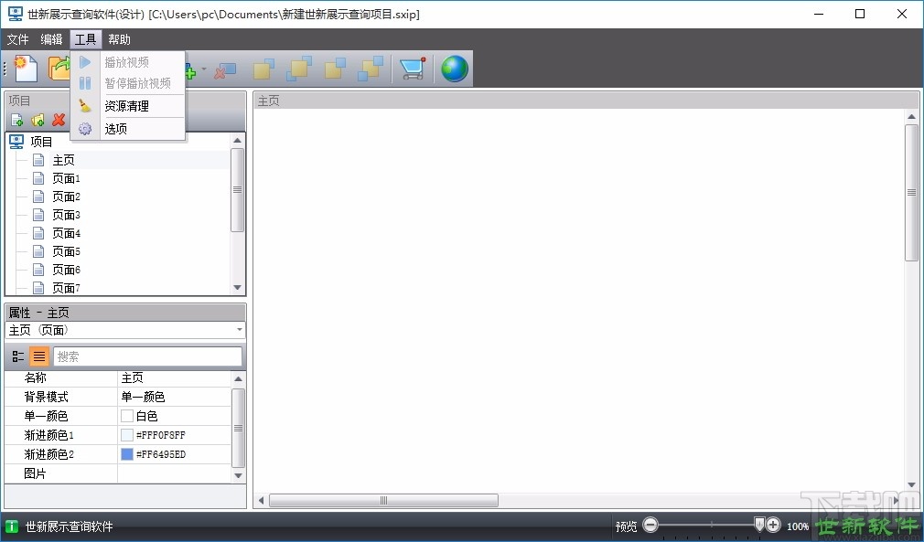
Task: Click the send backward layer icon
Action: [x=335, y=69]
